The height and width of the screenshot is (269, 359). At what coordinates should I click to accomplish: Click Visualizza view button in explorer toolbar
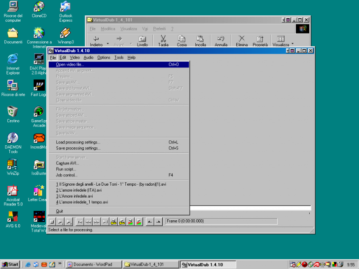point(281,41)
